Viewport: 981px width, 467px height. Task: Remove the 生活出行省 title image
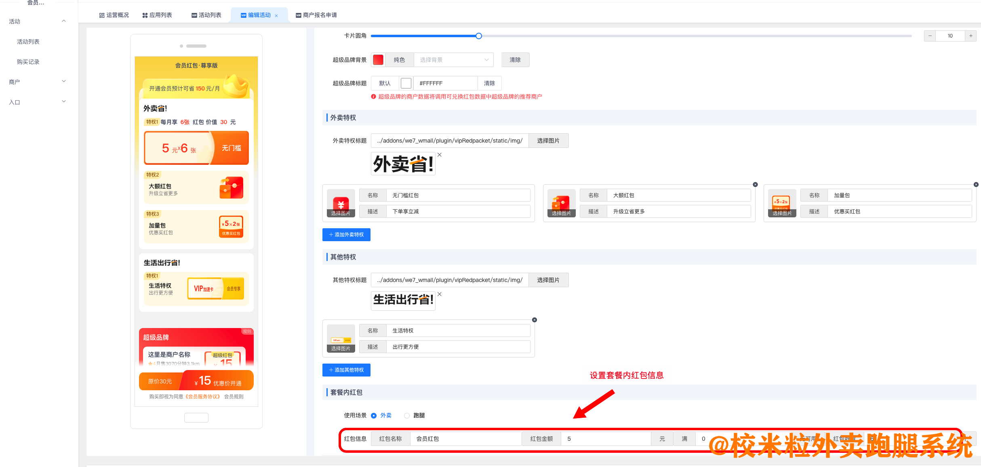point(439,294)
